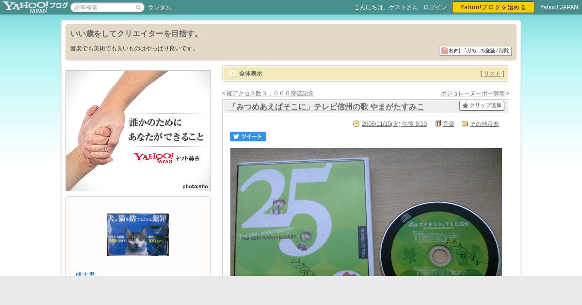Open the その他音楽 folder link
Viewport: 582px width, 305px height.
click(x=485, y=124)
